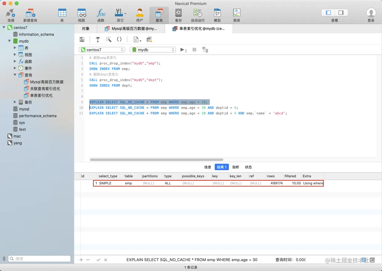Discard changes with X icon
Screen dimensions: 382x271
click(x=106, y=260)
